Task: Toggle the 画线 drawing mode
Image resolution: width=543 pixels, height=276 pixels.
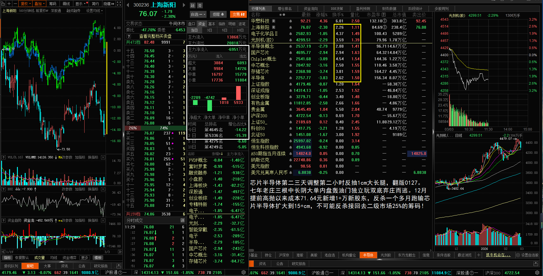Action: pos(66,4)
